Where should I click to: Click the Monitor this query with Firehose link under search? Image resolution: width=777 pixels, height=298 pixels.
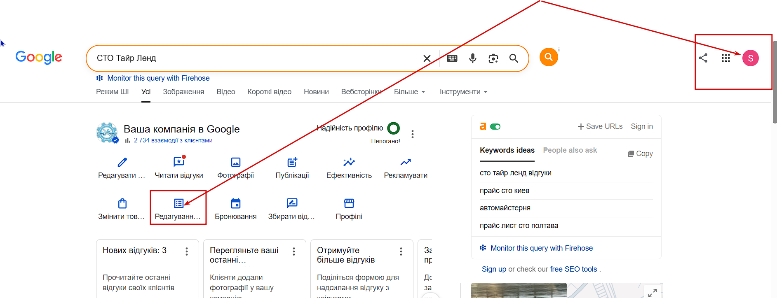tap(158, 78)
